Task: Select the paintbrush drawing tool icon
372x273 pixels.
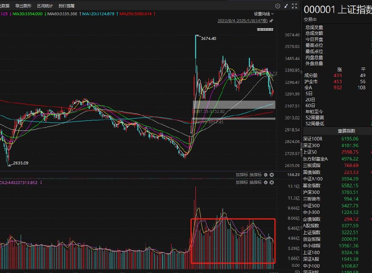Action: click(286, 6)
